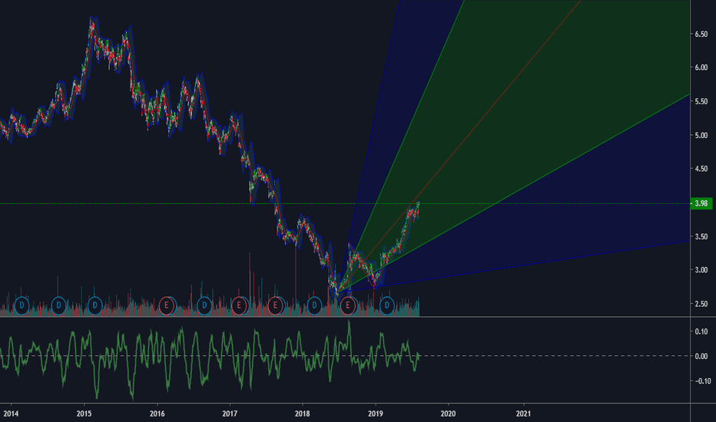This screenshot has height=422, width=716.
Task: Click the 0.00 indicator scale value
Action: coord(701,356)
